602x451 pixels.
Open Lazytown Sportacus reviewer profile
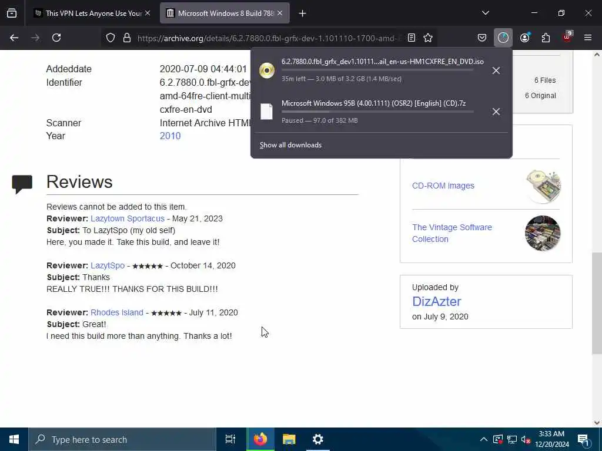(x=128, y=218)
